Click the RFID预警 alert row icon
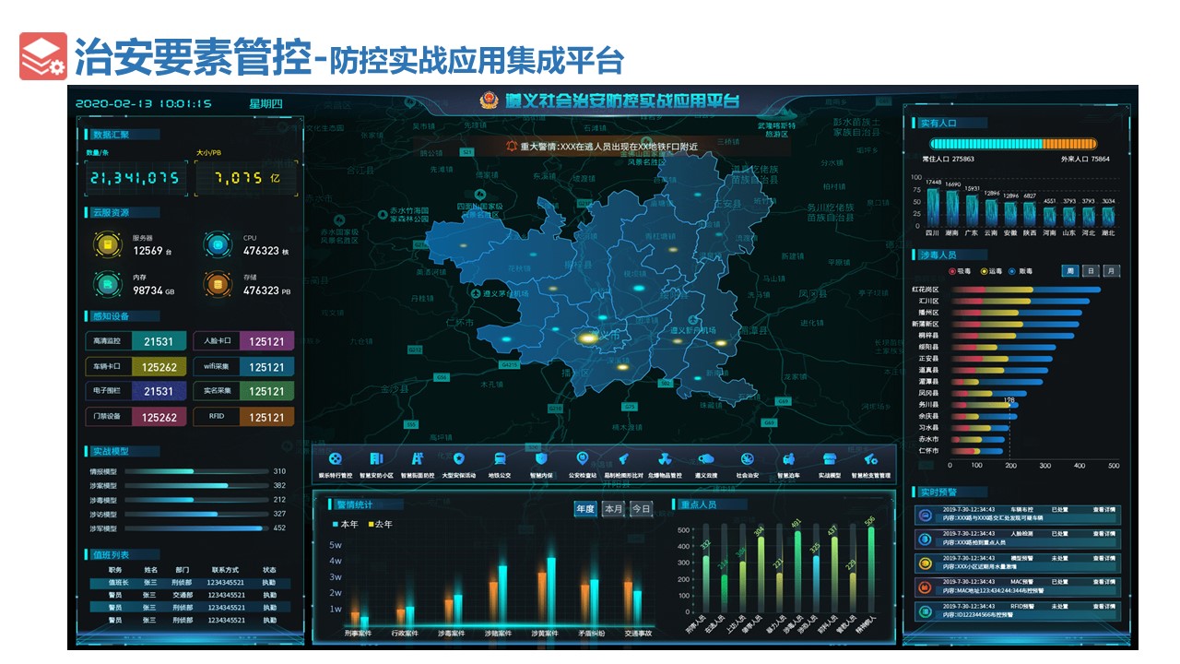 924,611
